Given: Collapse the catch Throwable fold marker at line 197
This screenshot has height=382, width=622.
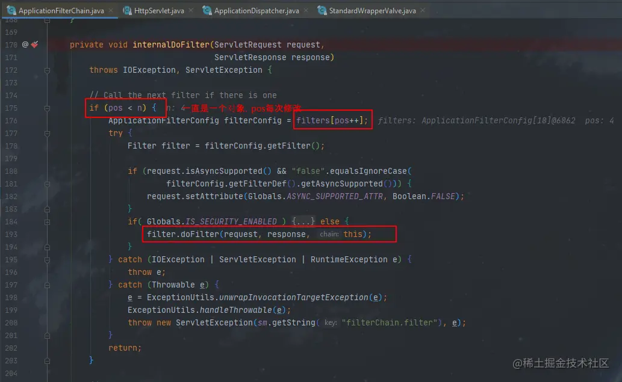Looking at the screenshot, I should pos(47,285).
